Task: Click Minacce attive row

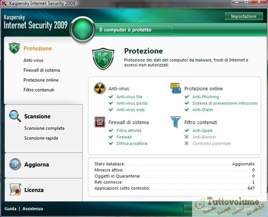Action: [175, 170]
